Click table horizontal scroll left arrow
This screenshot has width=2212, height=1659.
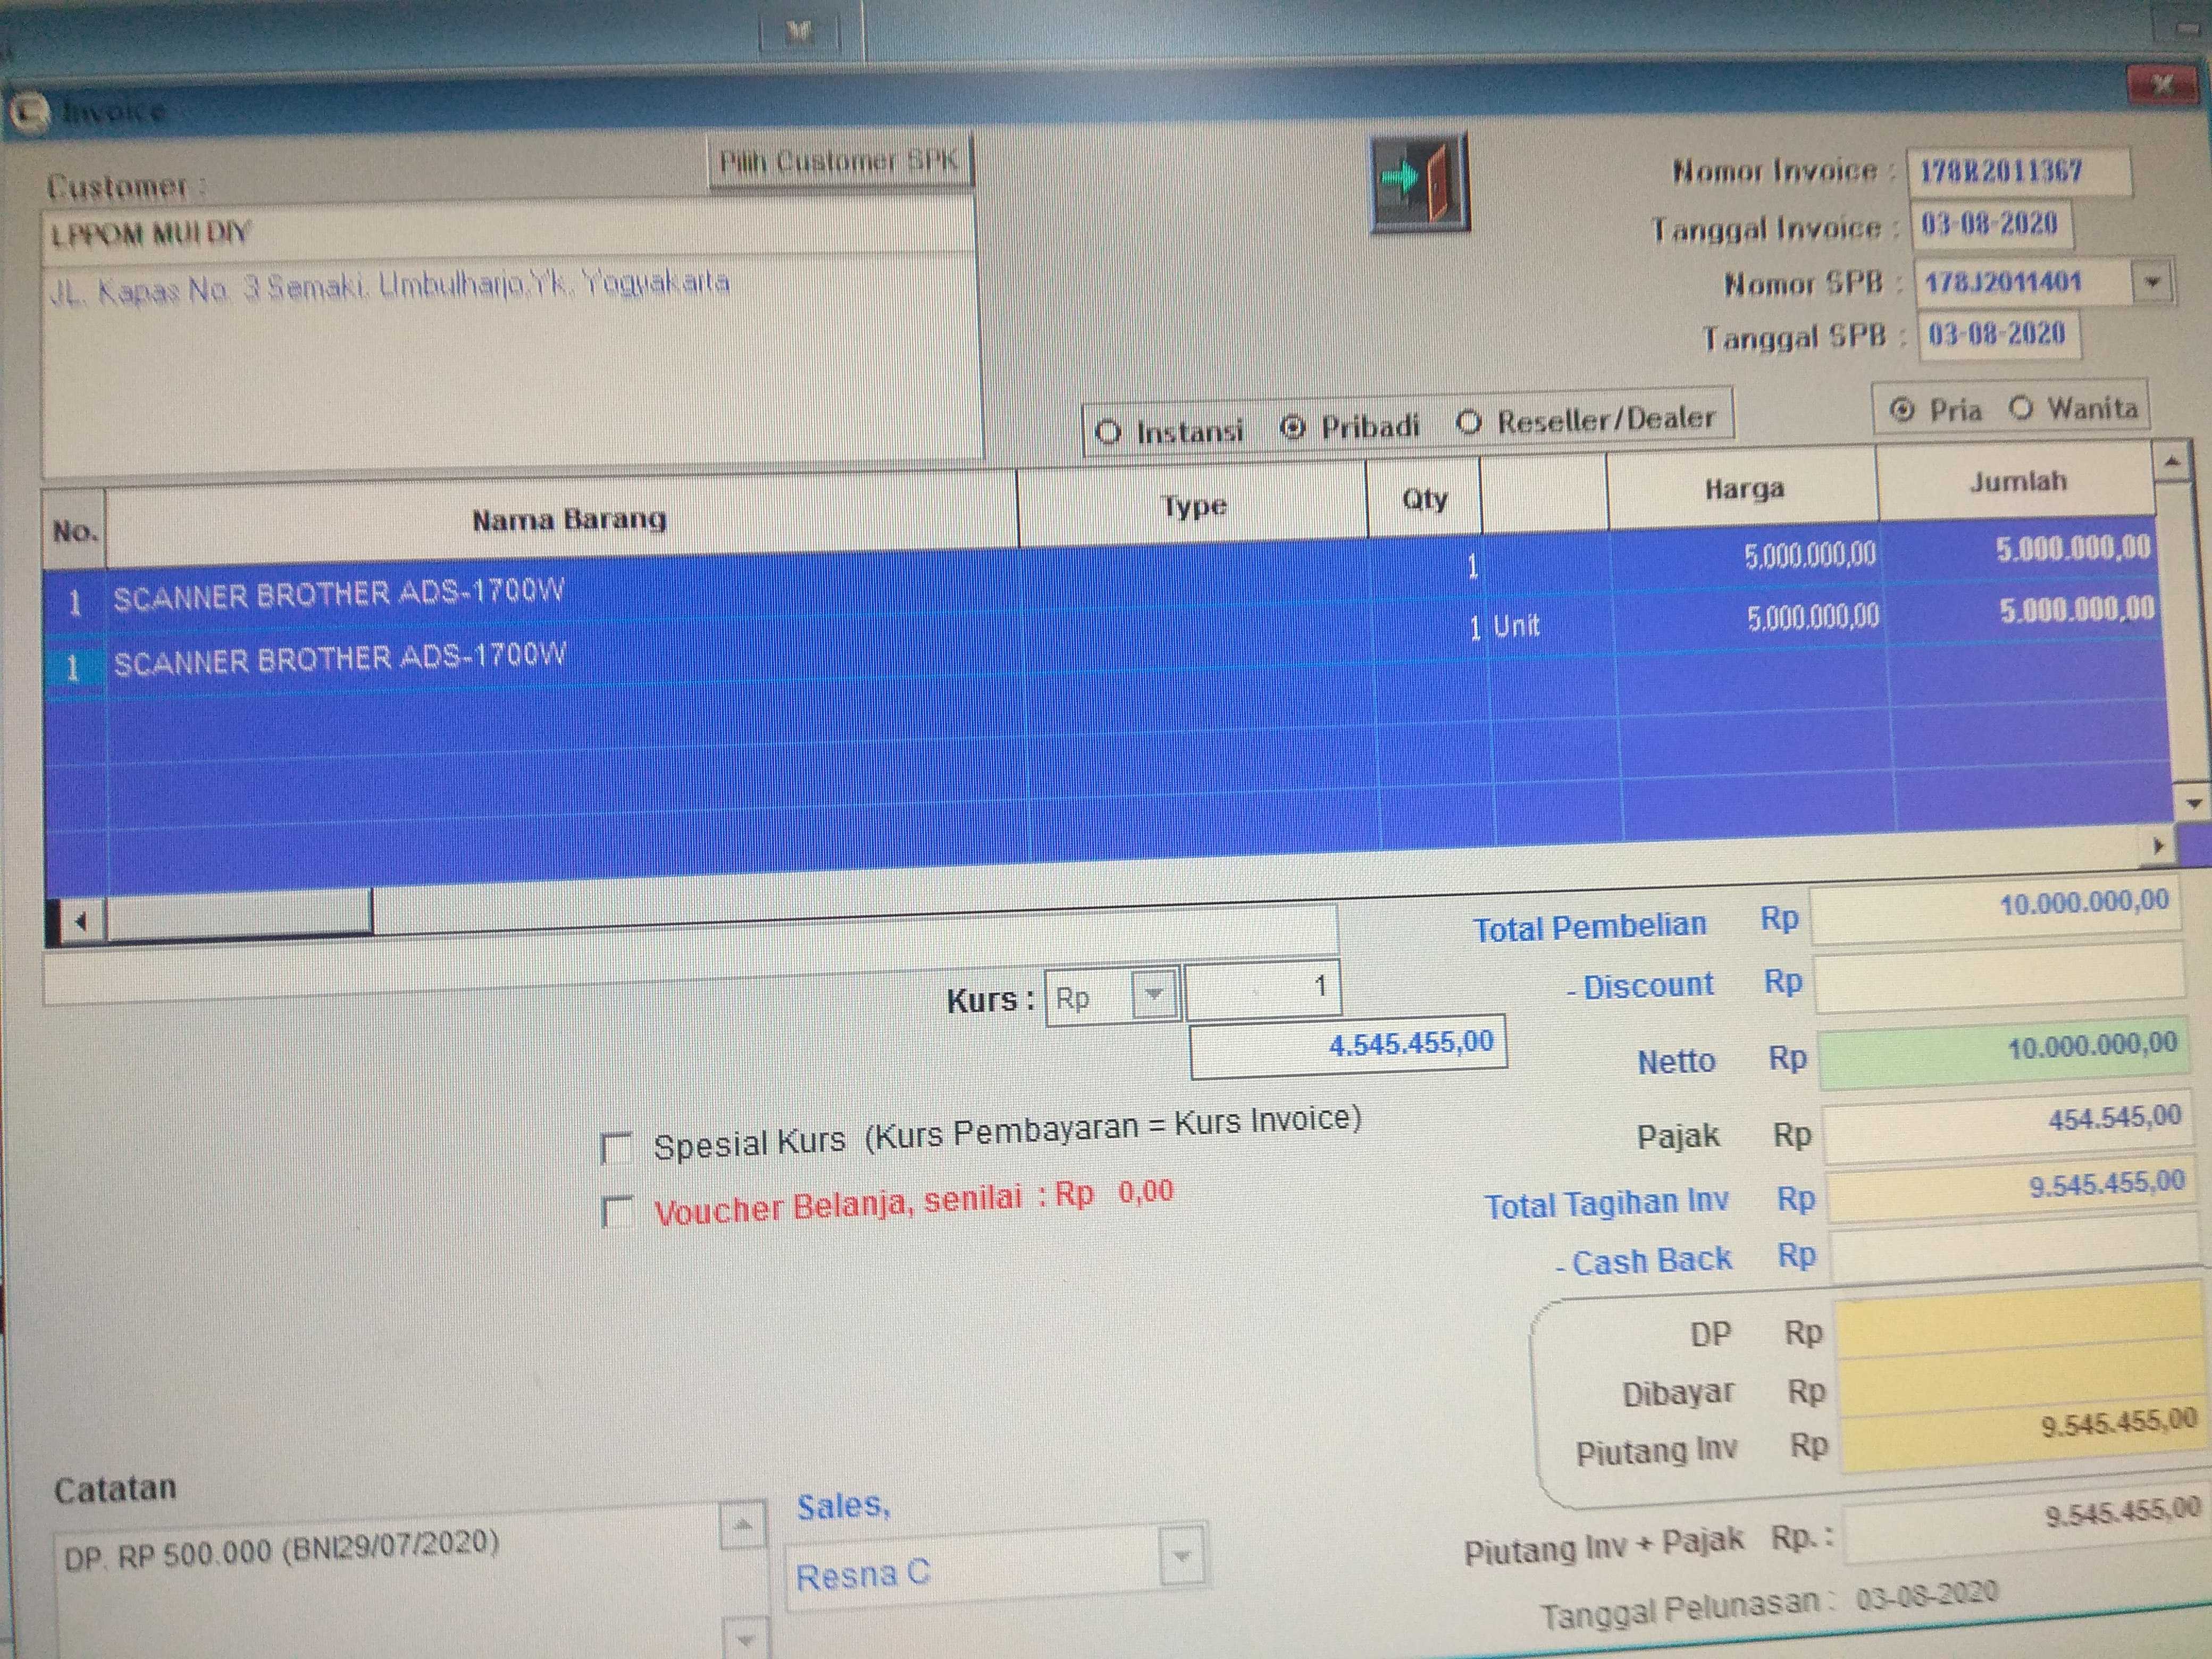point(82,921)
